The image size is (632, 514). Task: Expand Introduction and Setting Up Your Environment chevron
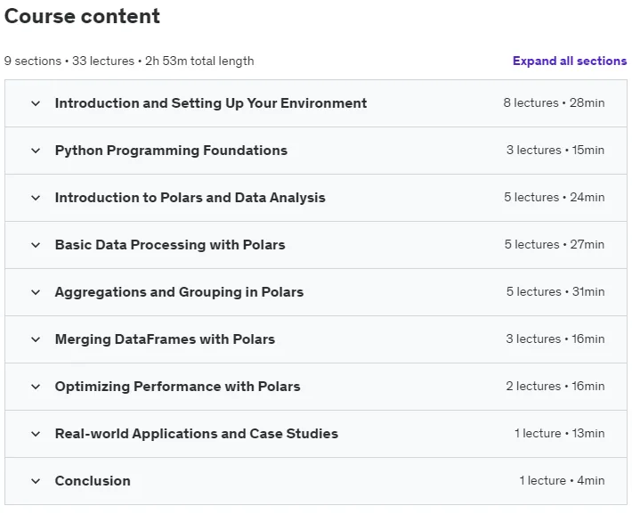[36, 103]
